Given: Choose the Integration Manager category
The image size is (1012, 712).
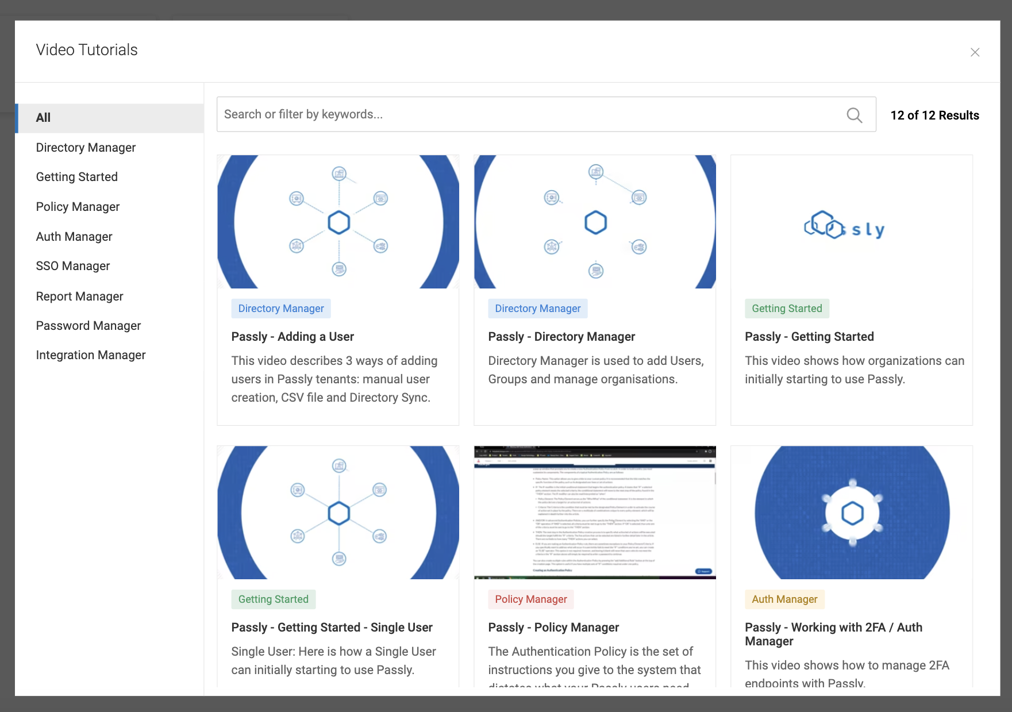Looking at the screenshot, I should coord(91,355).
